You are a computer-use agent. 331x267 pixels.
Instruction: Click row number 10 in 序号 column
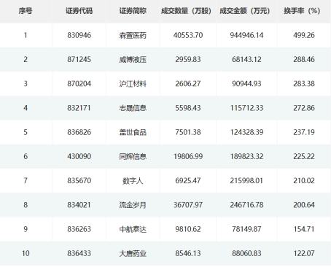pyautogui.click(x=26, y=253)
